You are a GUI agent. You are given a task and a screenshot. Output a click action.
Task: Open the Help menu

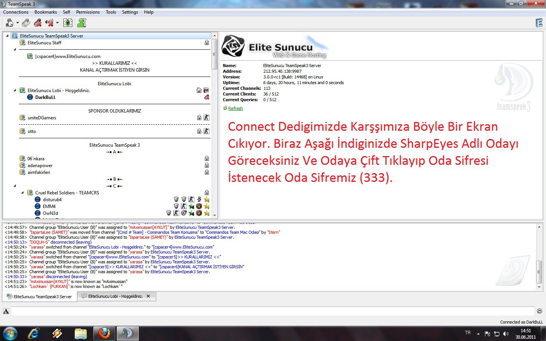(149, 12)
